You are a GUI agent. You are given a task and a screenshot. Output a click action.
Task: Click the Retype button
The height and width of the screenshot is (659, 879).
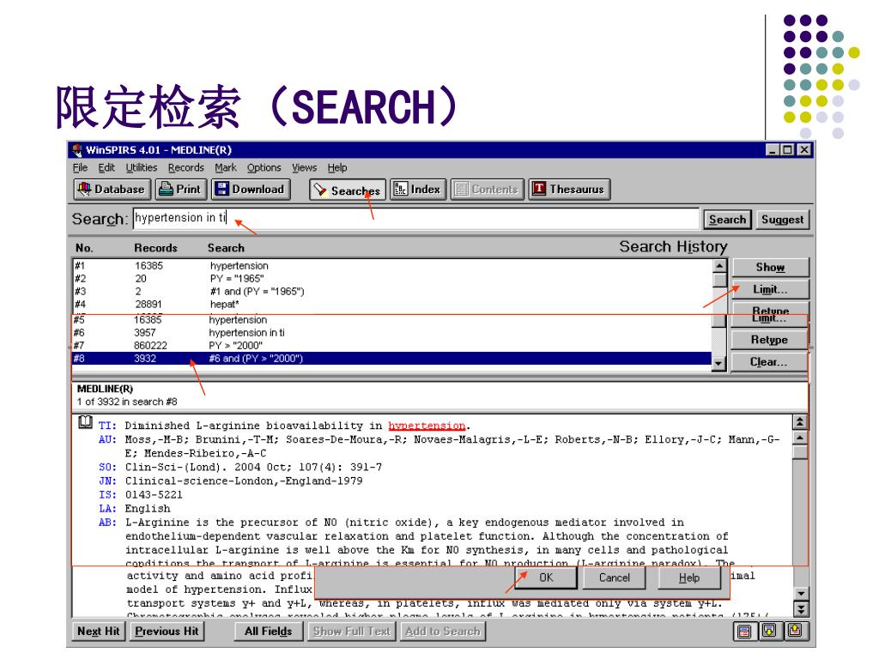769,340
